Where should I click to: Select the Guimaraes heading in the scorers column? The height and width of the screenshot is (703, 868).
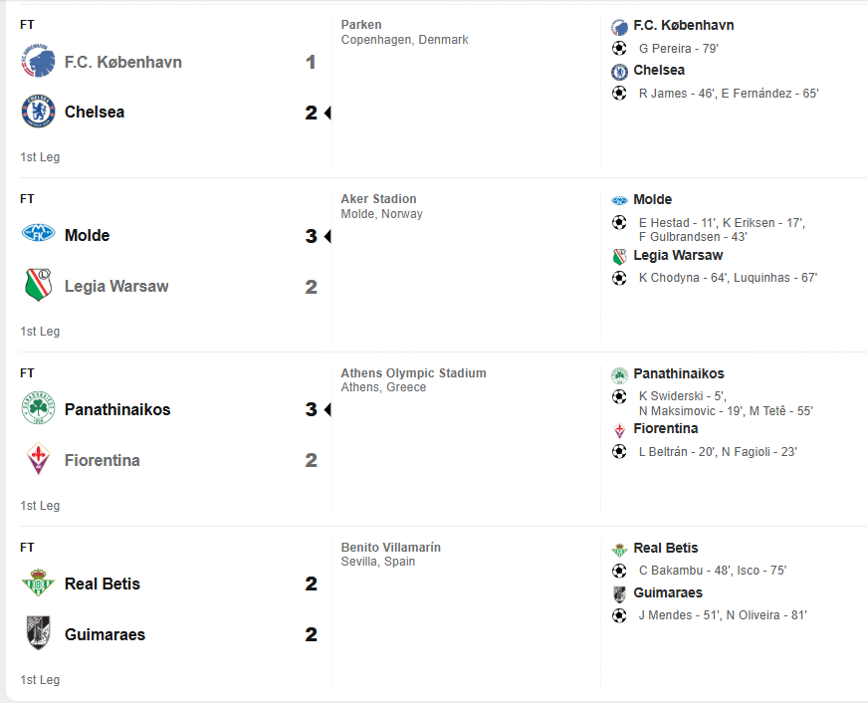point(668,592)
